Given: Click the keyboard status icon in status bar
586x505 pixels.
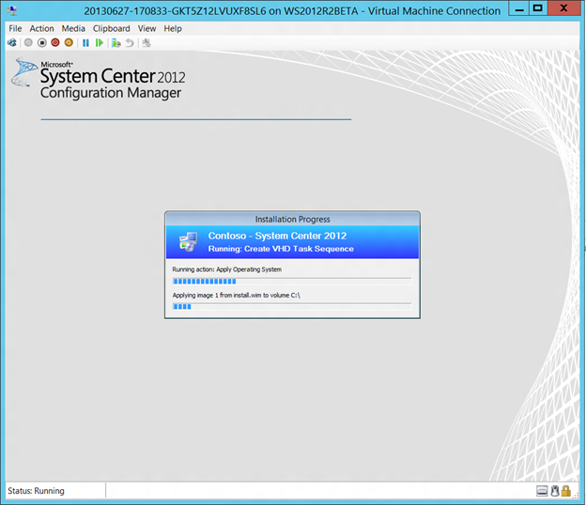Looking at the screenshot, I should click(542, 491).
